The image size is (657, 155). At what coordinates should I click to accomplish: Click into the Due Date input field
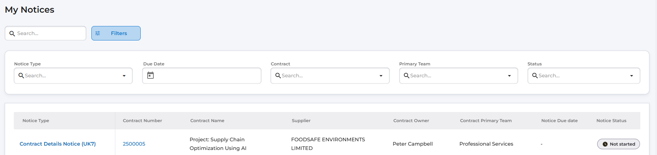[207, 76]
